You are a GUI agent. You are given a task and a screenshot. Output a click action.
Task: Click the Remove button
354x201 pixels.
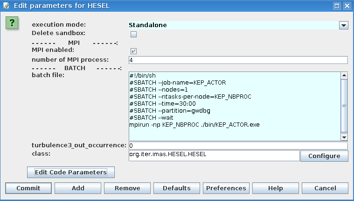click(x=127, y=188)
